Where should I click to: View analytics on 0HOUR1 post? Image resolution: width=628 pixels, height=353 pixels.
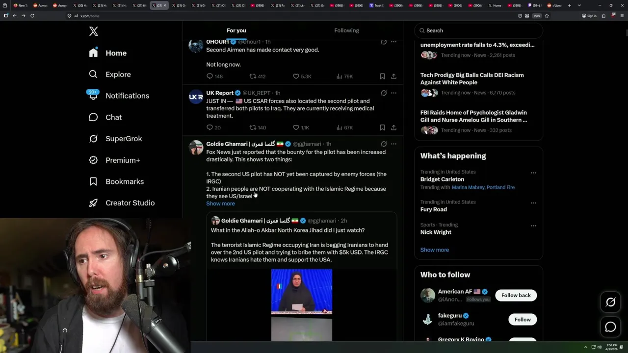(x=344, y=76)
